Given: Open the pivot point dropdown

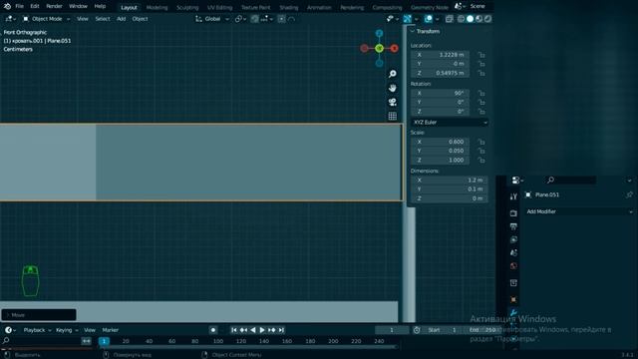Looking at the screenshot, I should [240, 19].
